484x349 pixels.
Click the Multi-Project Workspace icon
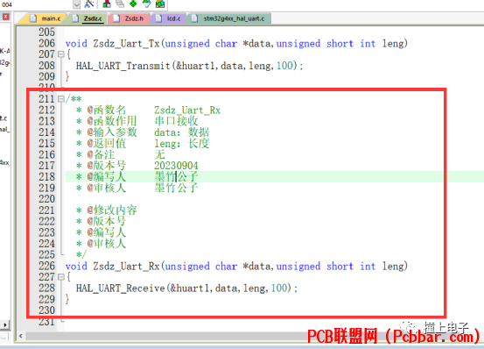(x=120, y=4)
